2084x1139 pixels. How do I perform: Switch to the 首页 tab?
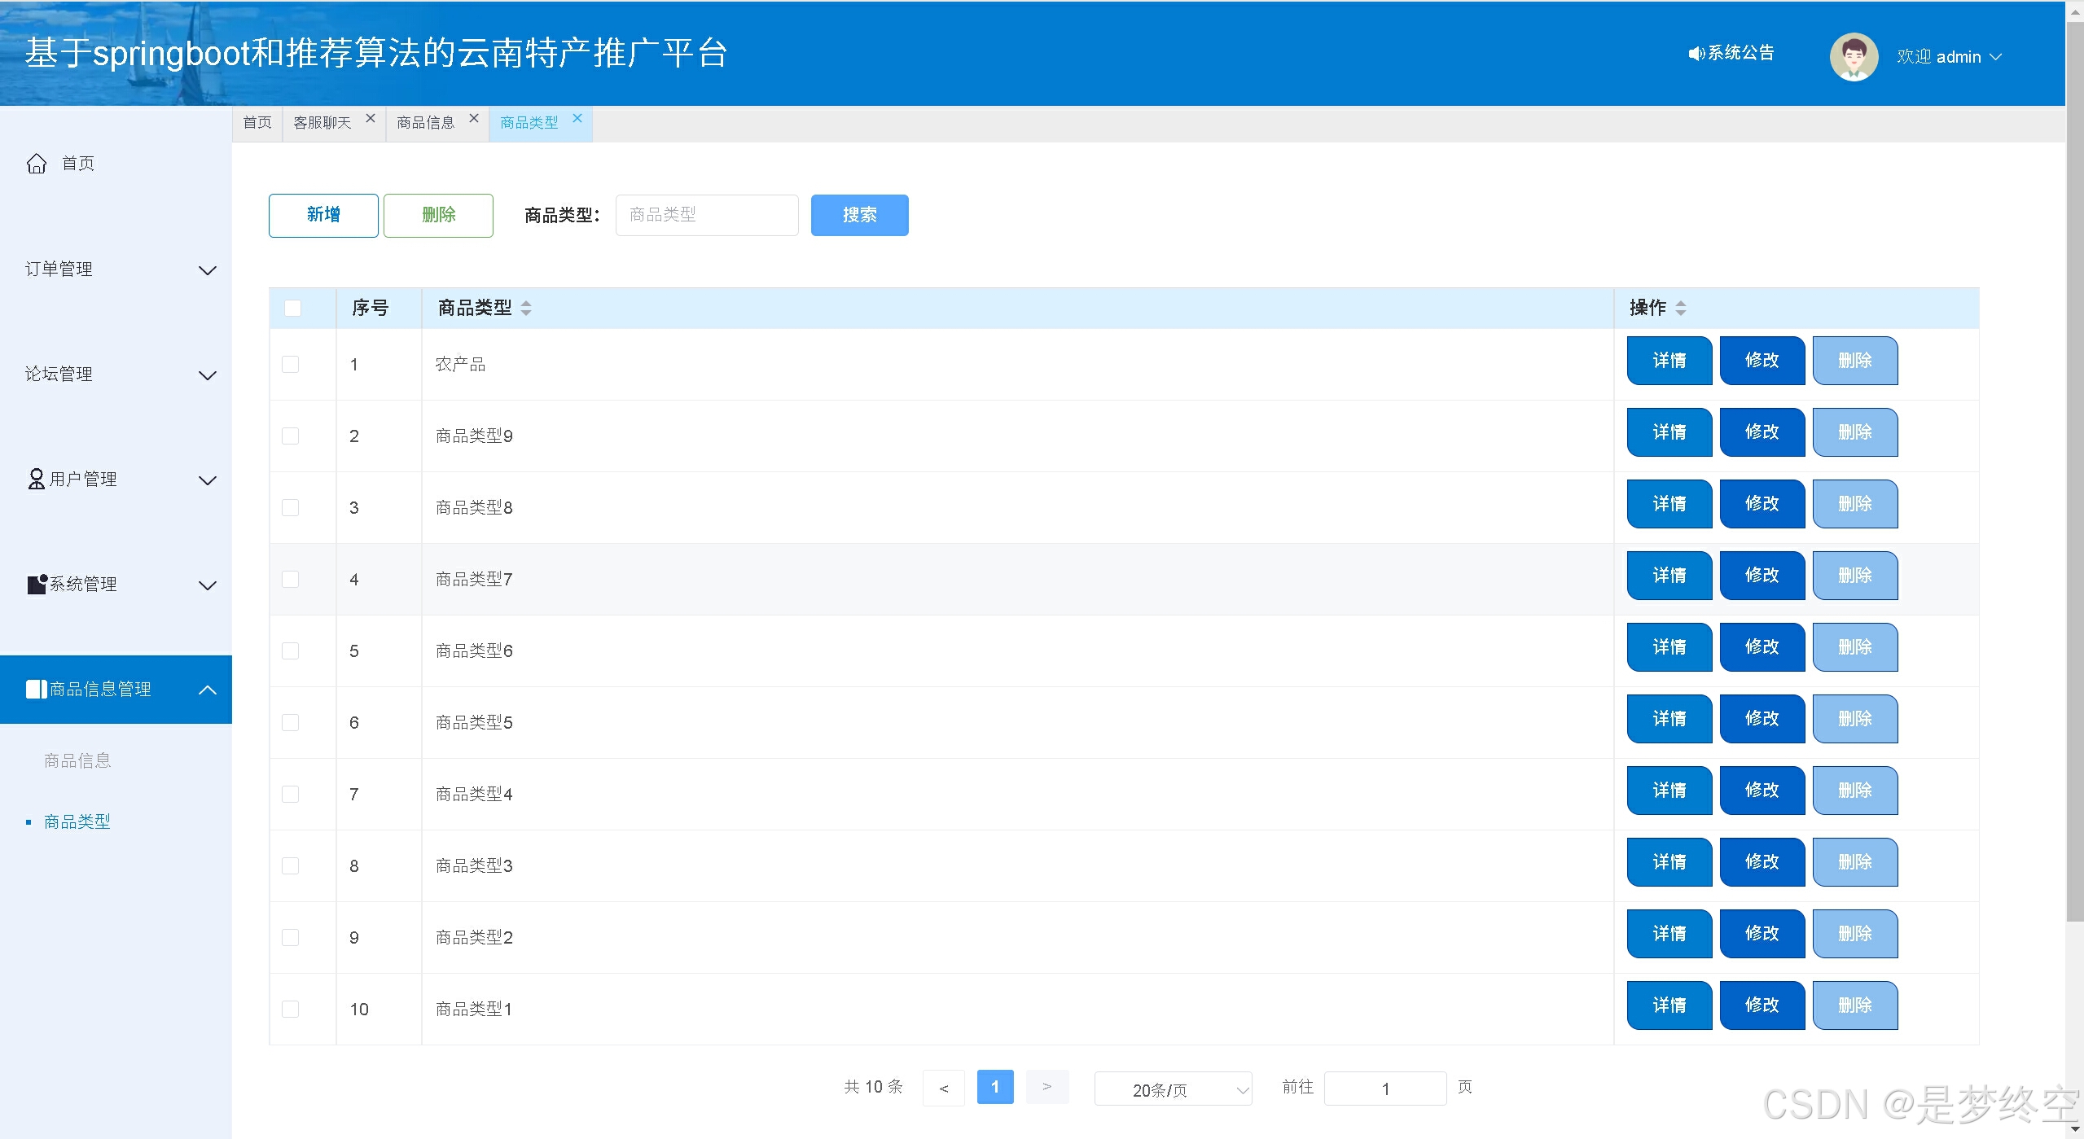pyautogui.click(x=257, y=123)
